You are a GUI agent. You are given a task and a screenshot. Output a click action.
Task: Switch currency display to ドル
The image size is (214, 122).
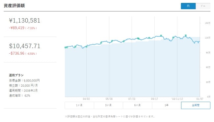(x=203, y=6)
